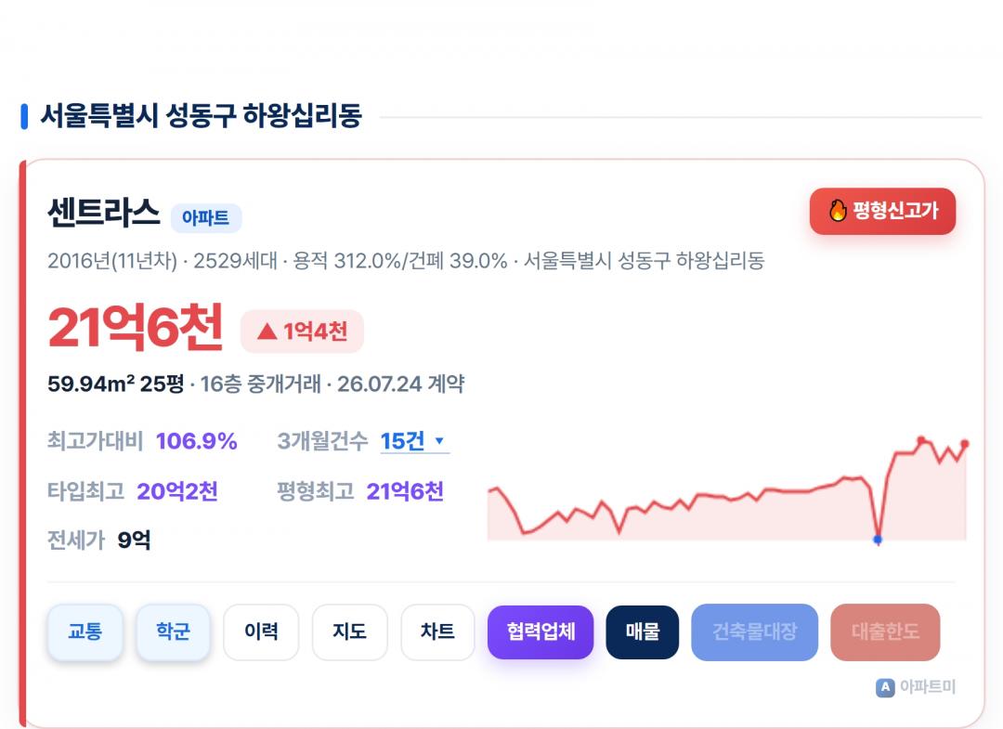The image size is (1003, 729).
Task: Expand the 15건 three-month count dropdown
Action: [414, 441]
